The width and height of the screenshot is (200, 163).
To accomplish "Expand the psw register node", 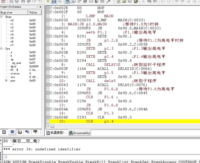I will tap(6, 80).
